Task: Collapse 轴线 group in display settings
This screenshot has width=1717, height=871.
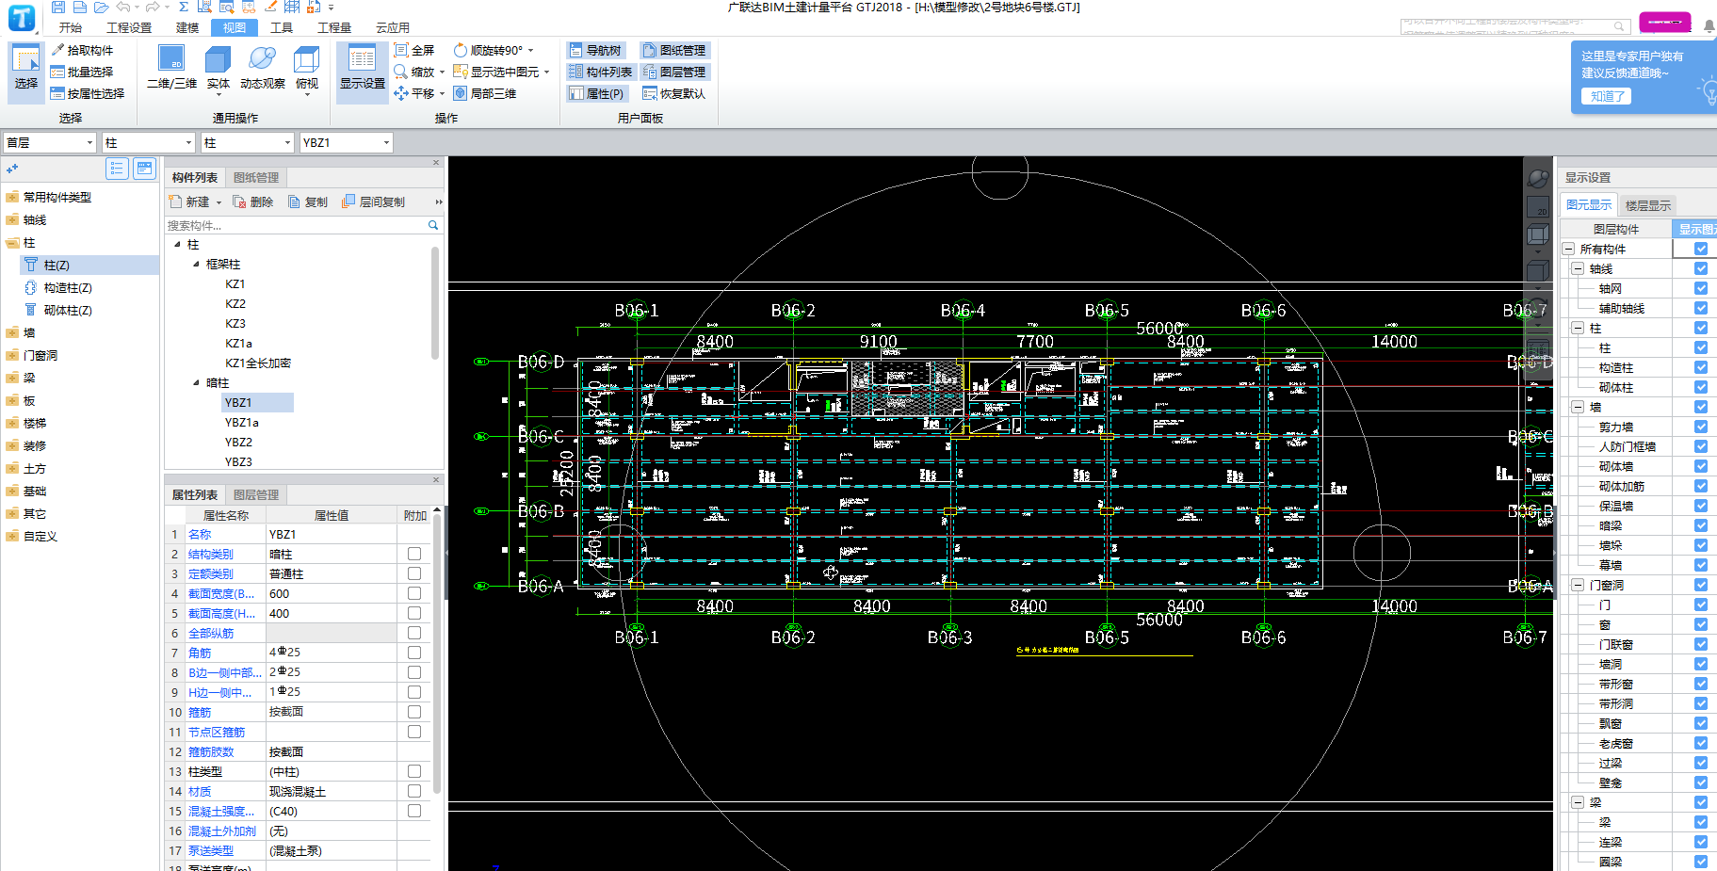Action: (1578, 268)
